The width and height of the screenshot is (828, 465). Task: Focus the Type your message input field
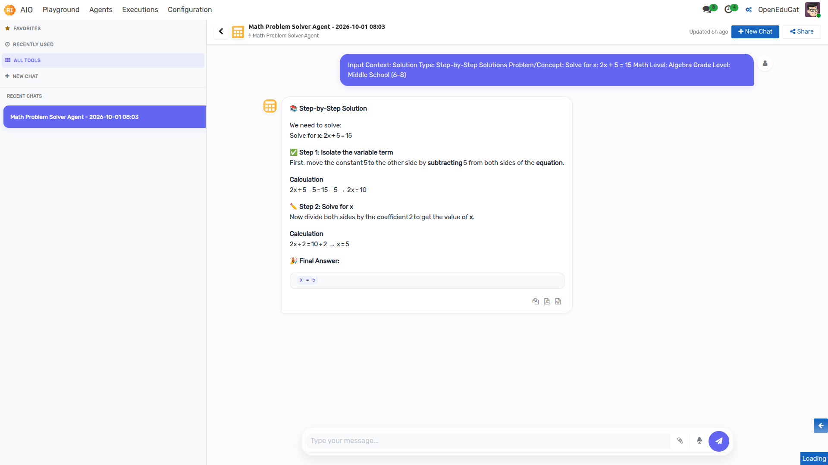click(x=487, y=441)
